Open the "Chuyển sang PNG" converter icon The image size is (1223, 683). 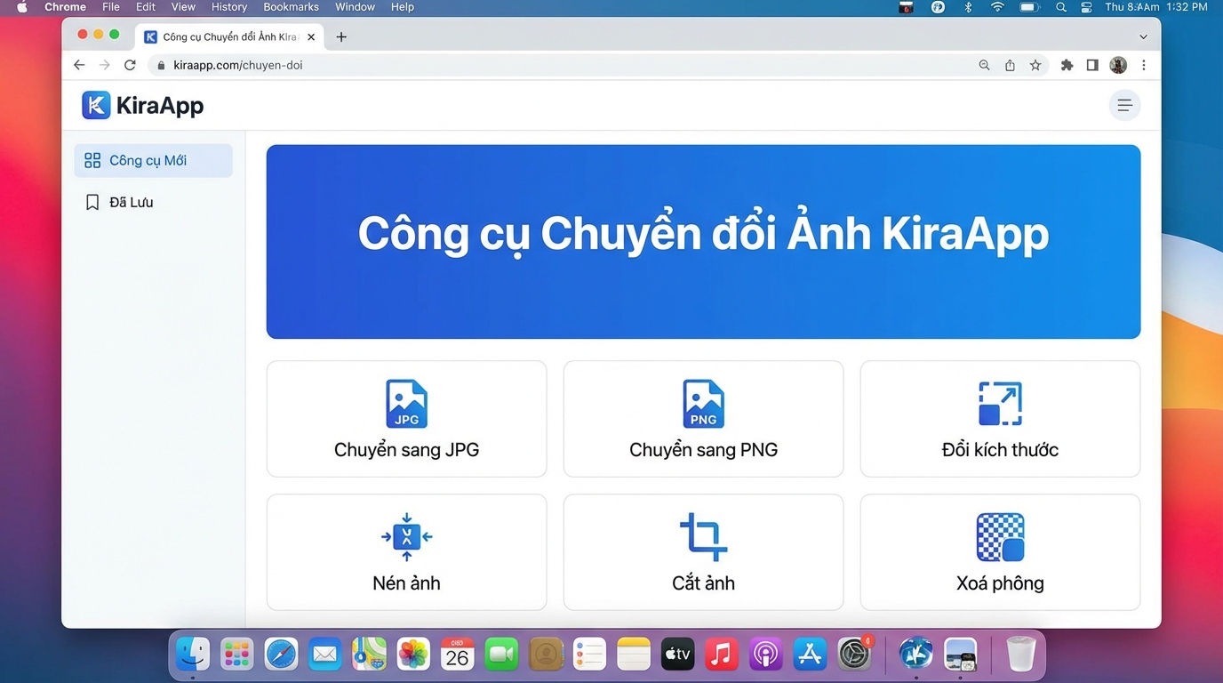(x=703, y=403)
